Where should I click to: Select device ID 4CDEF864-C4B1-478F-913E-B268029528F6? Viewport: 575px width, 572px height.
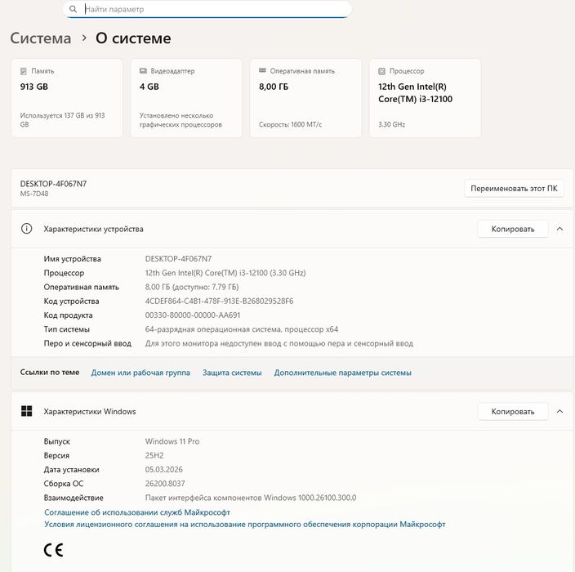click(219, 302)
